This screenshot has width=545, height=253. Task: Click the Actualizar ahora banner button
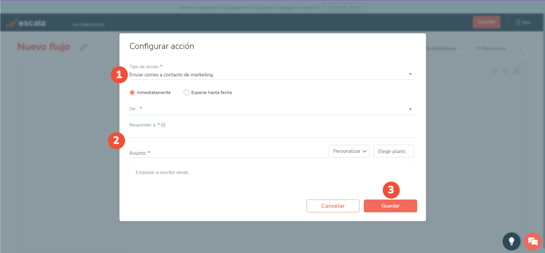pyautogui.click(x=344, y=7)
